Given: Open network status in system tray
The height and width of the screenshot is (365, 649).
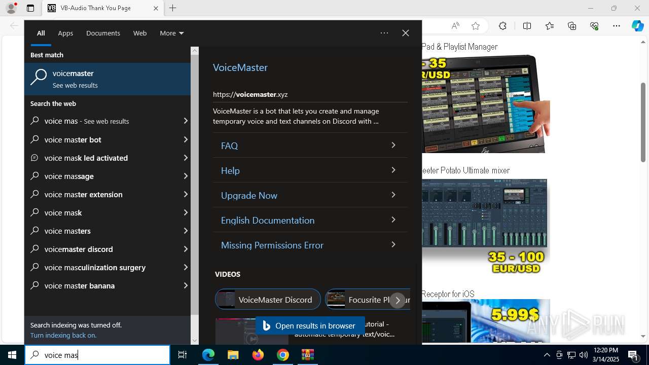Looking at the screenshot, I should (x=571, y=355).
